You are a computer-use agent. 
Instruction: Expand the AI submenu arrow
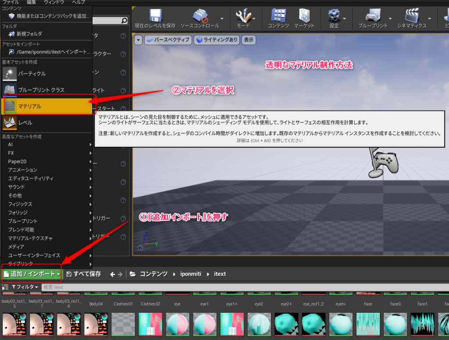pyautogui.click(x=90, y=145)
